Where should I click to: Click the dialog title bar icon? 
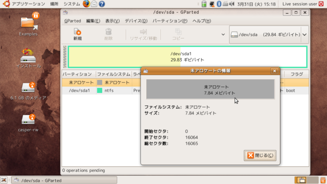coord(146,71)
